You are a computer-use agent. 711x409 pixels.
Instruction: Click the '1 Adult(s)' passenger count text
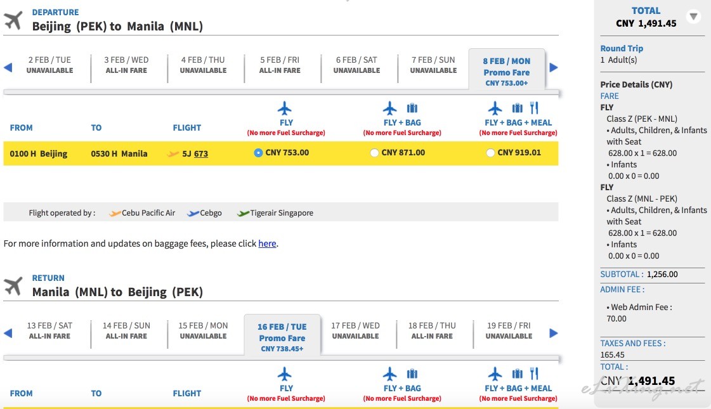618,60
